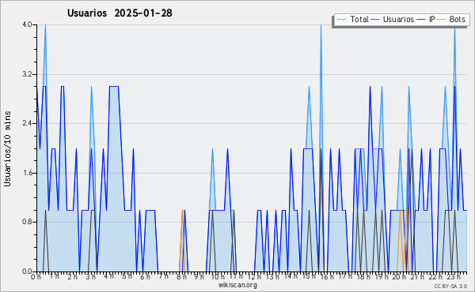
Task: Click the x-axis label '10 h'
Action: (218, 277)
